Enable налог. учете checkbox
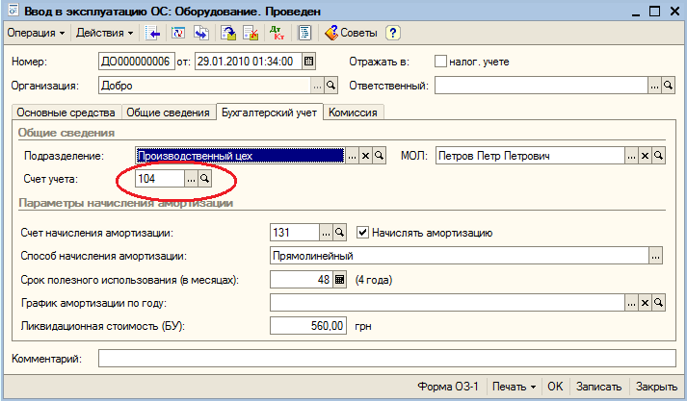This screenshot has width=687, height=401. tap(440, 62)
